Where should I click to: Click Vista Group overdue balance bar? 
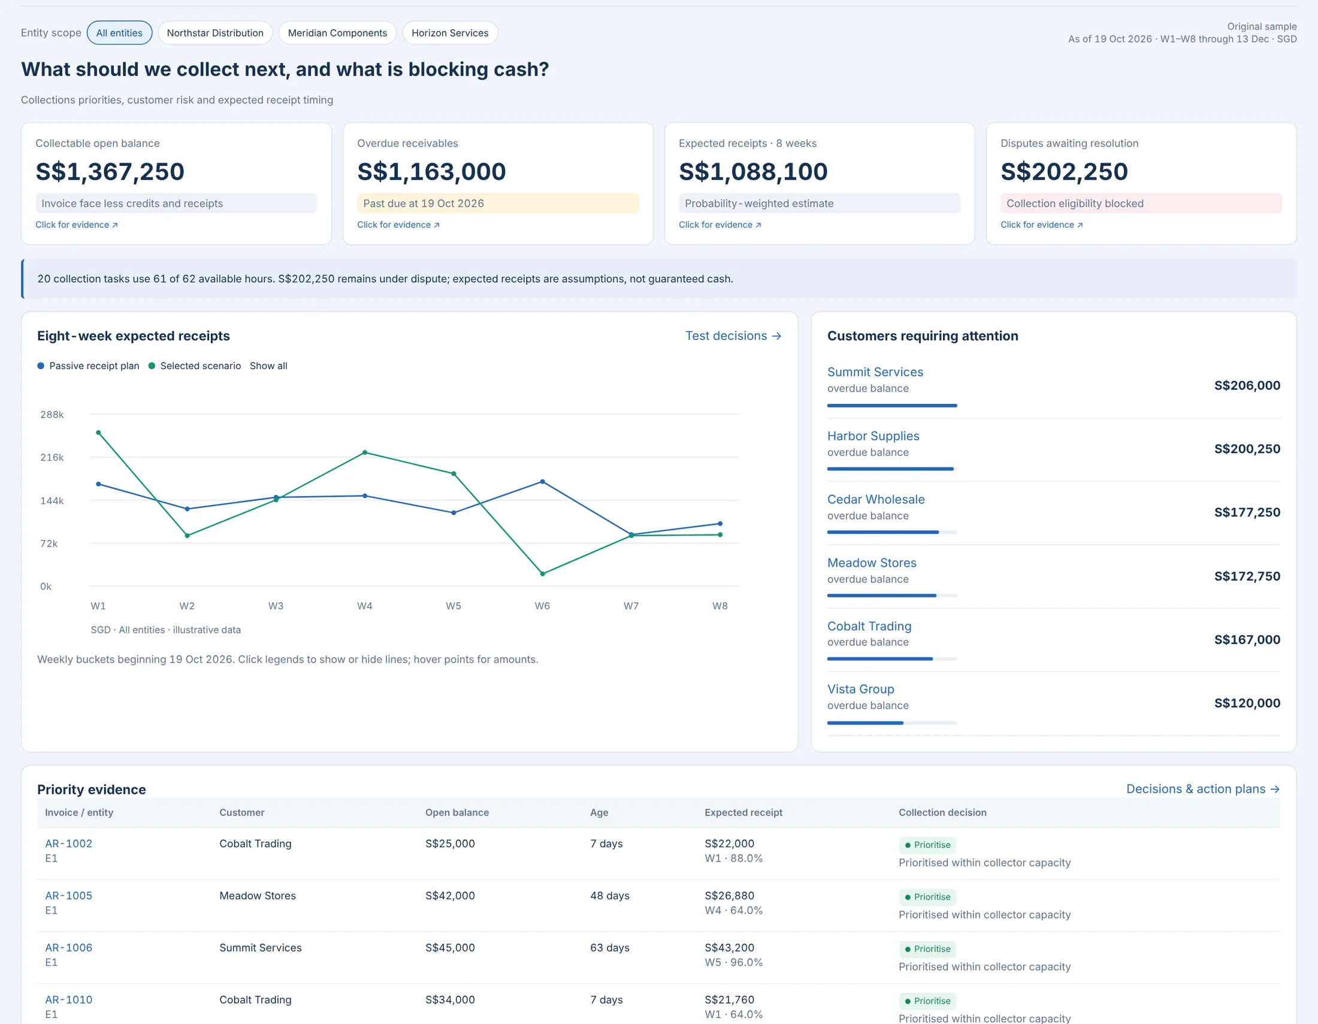coord(892,722)
